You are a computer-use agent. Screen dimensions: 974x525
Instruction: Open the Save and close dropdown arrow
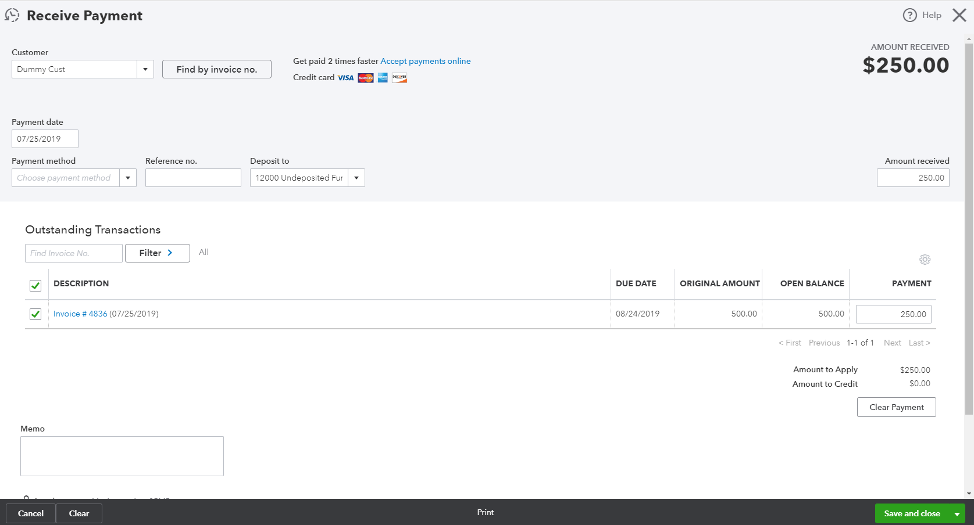pyautogui.click(x=957, y=513)
